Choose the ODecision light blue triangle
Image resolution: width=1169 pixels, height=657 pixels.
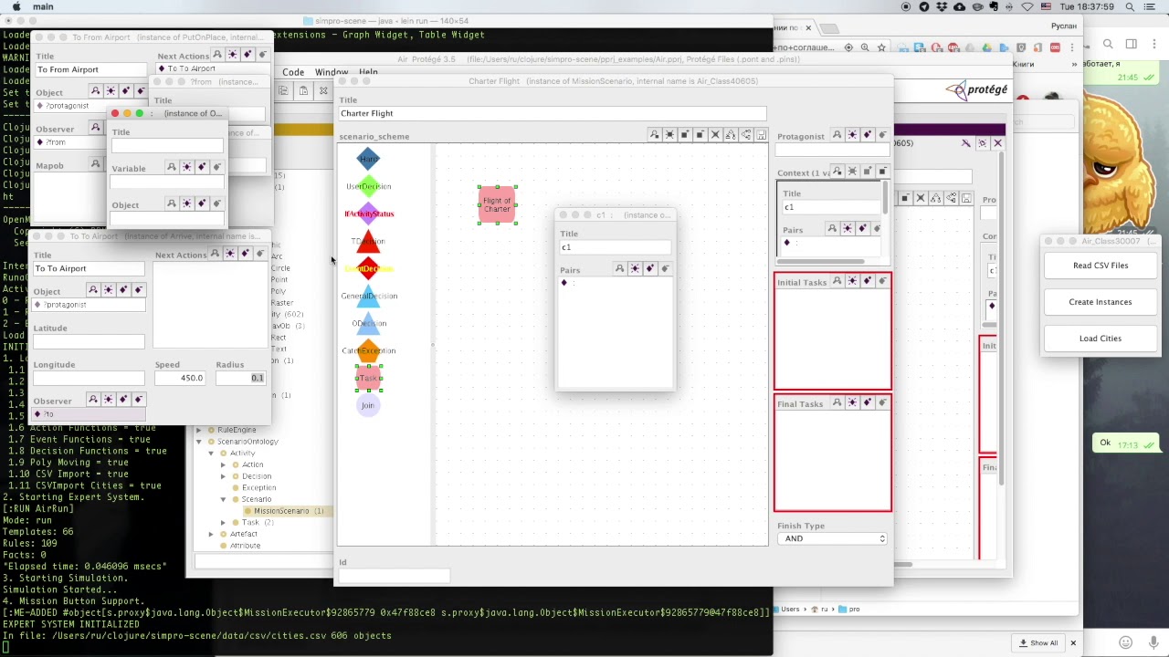click(x=369, y=323)
